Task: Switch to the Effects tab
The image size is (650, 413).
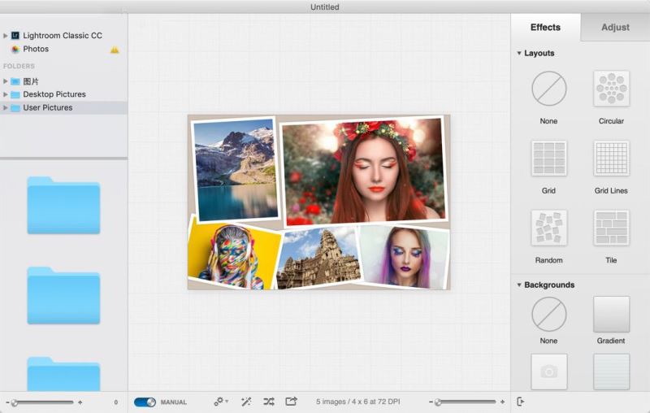Action: coord(545,28)
